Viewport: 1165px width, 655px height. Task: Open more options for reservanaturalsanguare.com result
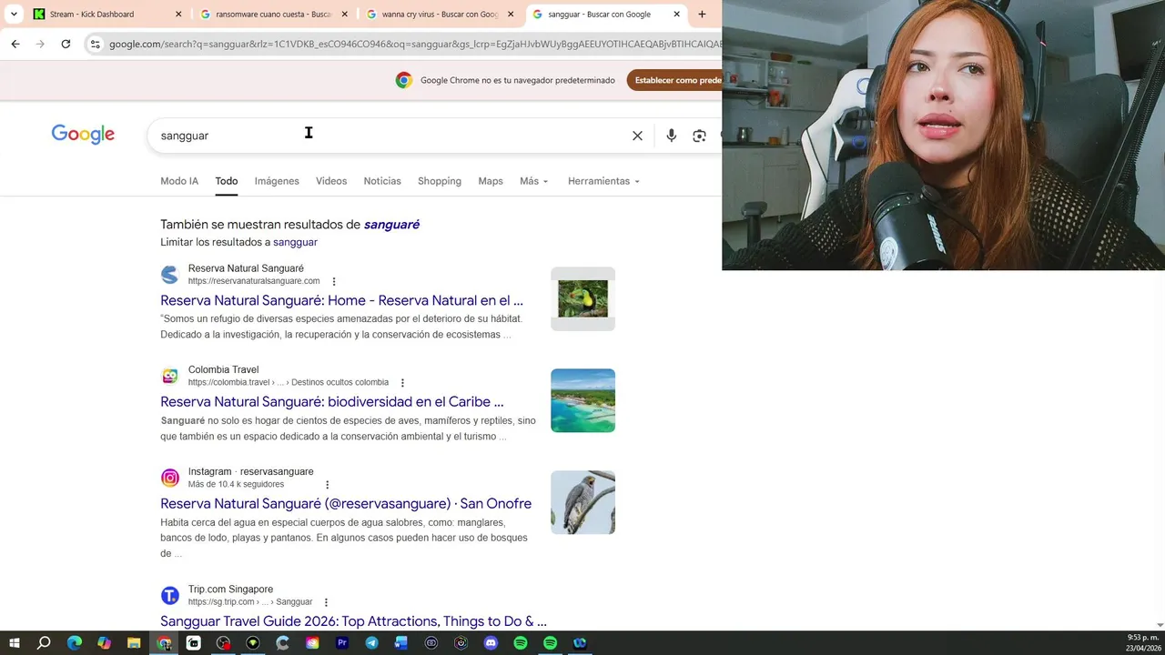334,282
